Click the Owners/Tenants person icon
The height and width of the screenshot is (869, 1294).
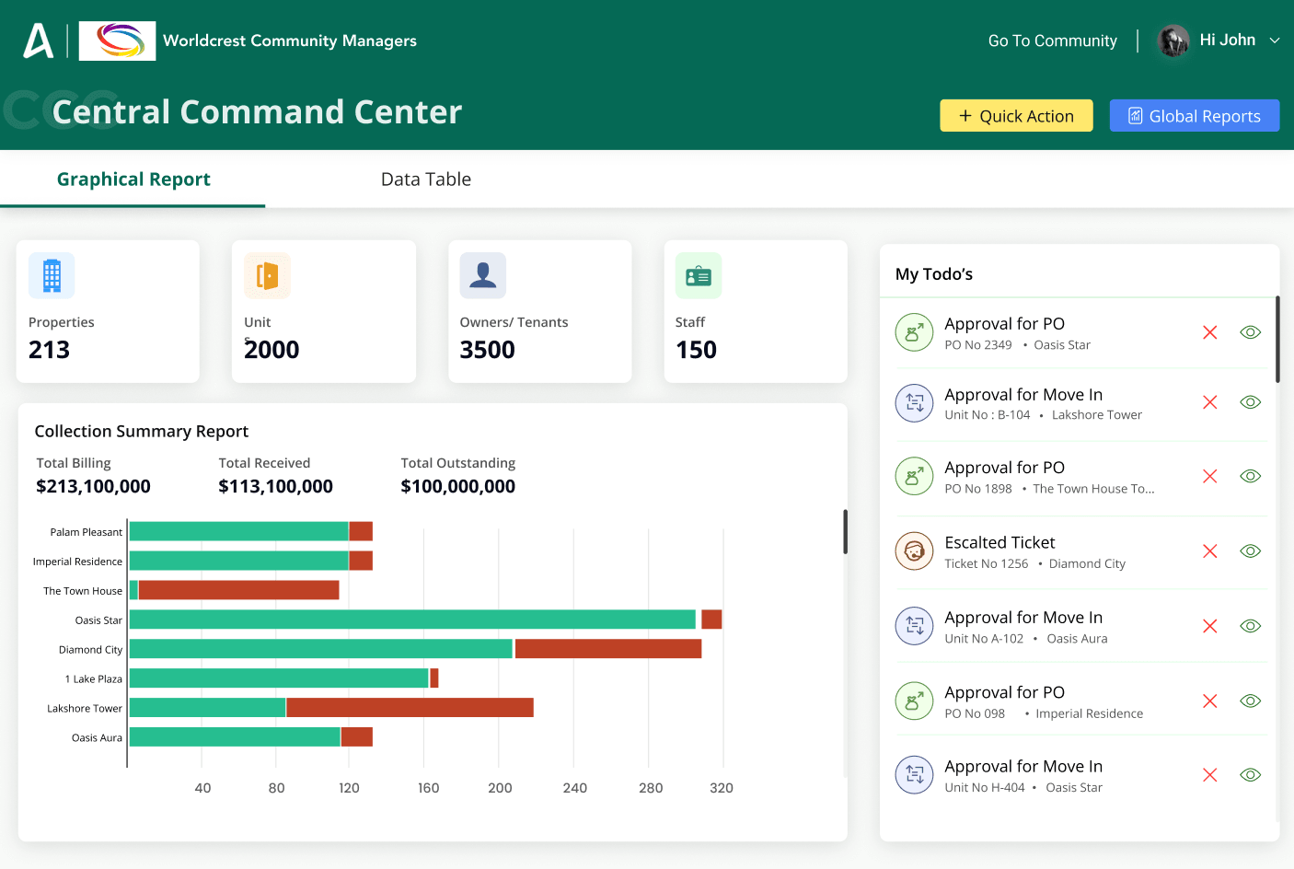(x=483, y=275)
